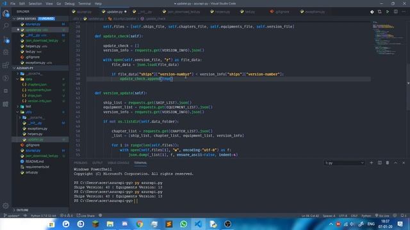Change the Python language mode in status bar
410x230 pixels.
366,216
